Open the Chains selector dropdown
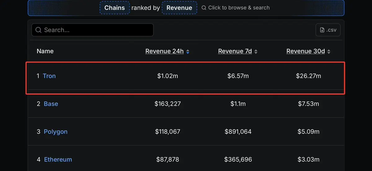The image size is (372, 171). 115,8
